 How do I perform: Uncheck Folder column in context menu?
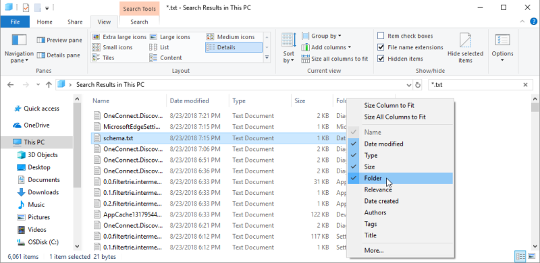[x=400, y=178]
